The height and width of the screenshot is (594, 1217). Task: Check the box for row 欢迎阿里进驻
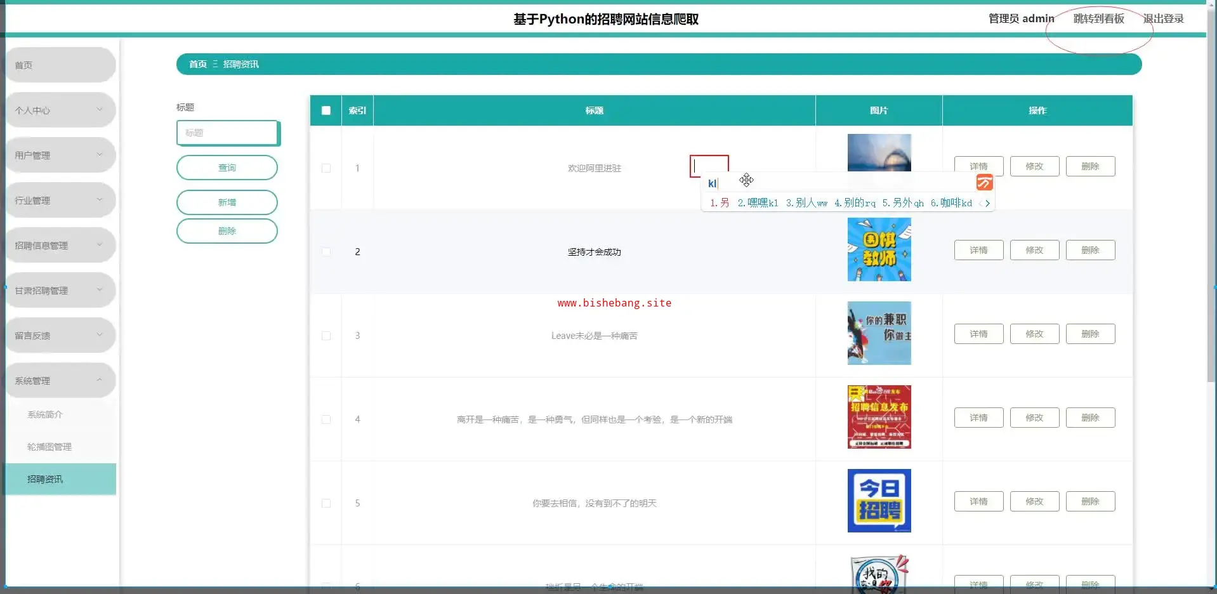[326, 168]
